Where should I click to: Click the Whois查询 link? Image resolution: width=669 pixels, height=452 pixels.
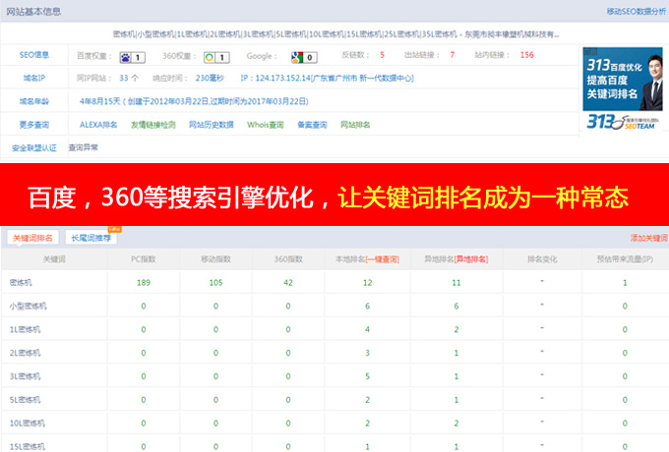[264, 125]
